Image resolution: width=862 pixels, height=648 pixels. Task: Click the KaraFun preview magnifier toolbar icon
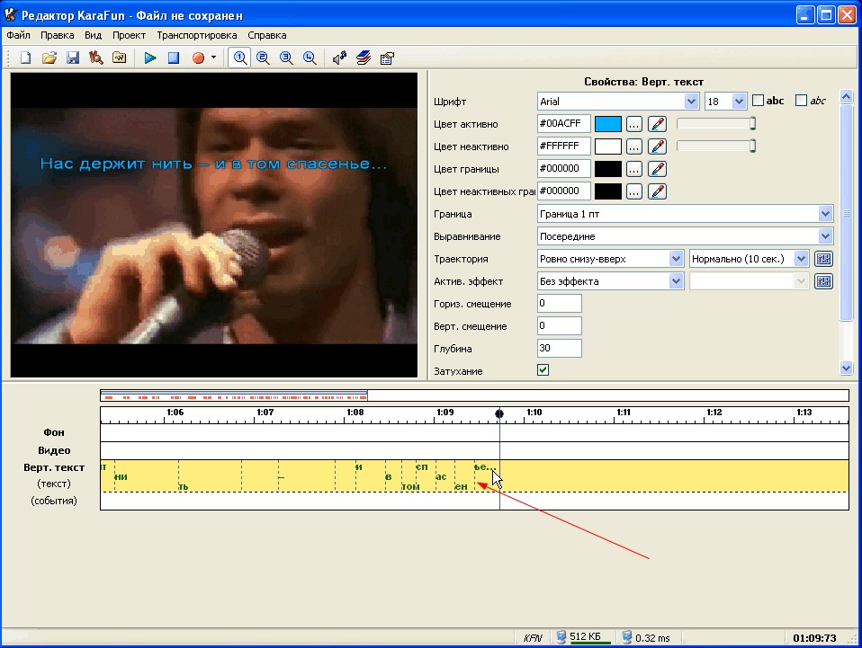coord(96,58)
